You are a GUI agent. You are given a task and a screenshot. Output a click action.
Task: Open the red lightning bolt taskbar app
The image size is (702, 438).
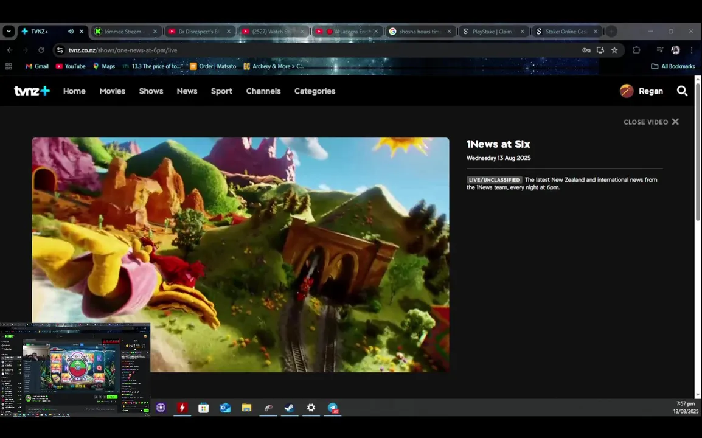click(x=182, y=408)
